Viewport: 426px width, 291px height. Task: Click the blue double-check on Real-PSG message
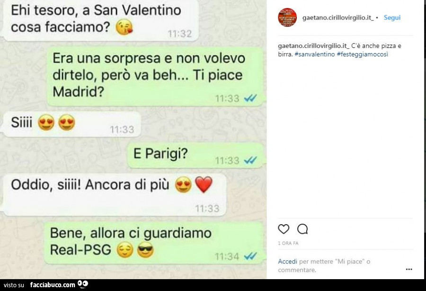coord(250,256)
